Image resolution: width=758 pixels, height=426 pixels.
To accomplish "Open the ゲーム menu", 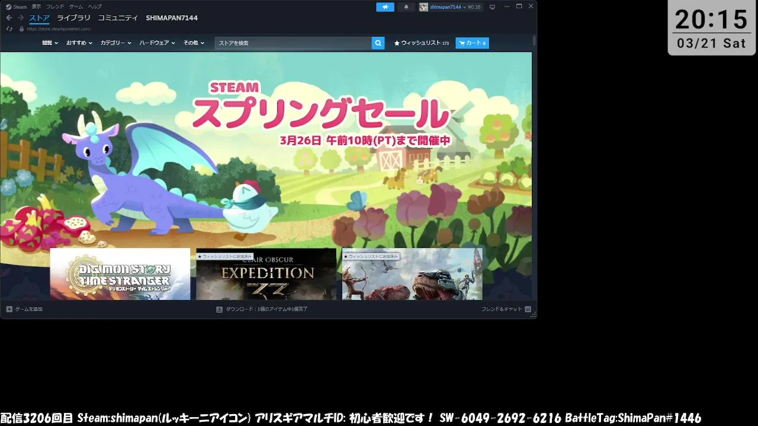I will pos(76,7).
